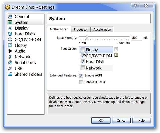This screenshot has width=160, height=133.
Task: Switch to the Acceleration tab
Action: point(102,29)
